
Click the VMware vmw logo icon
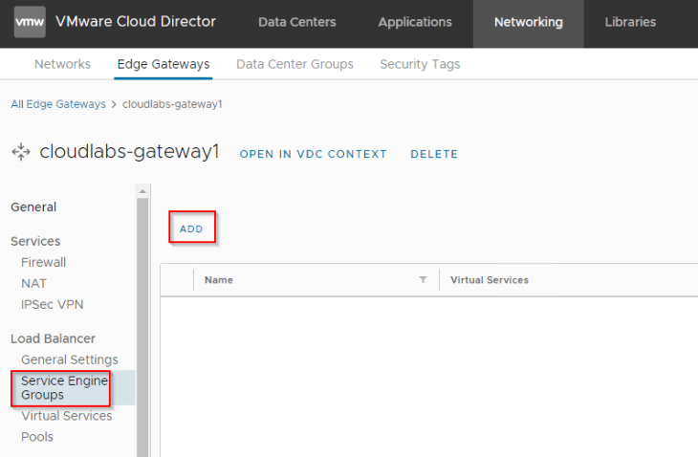[30, 22]
